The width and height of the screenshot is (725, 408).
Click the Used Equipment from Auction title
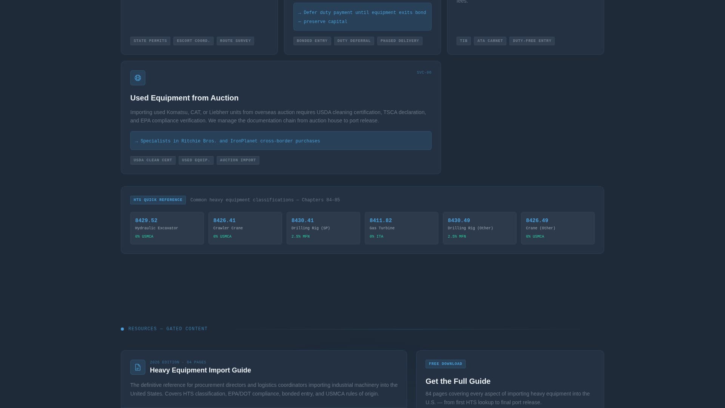pyautogui.click(x=184, y=98)
